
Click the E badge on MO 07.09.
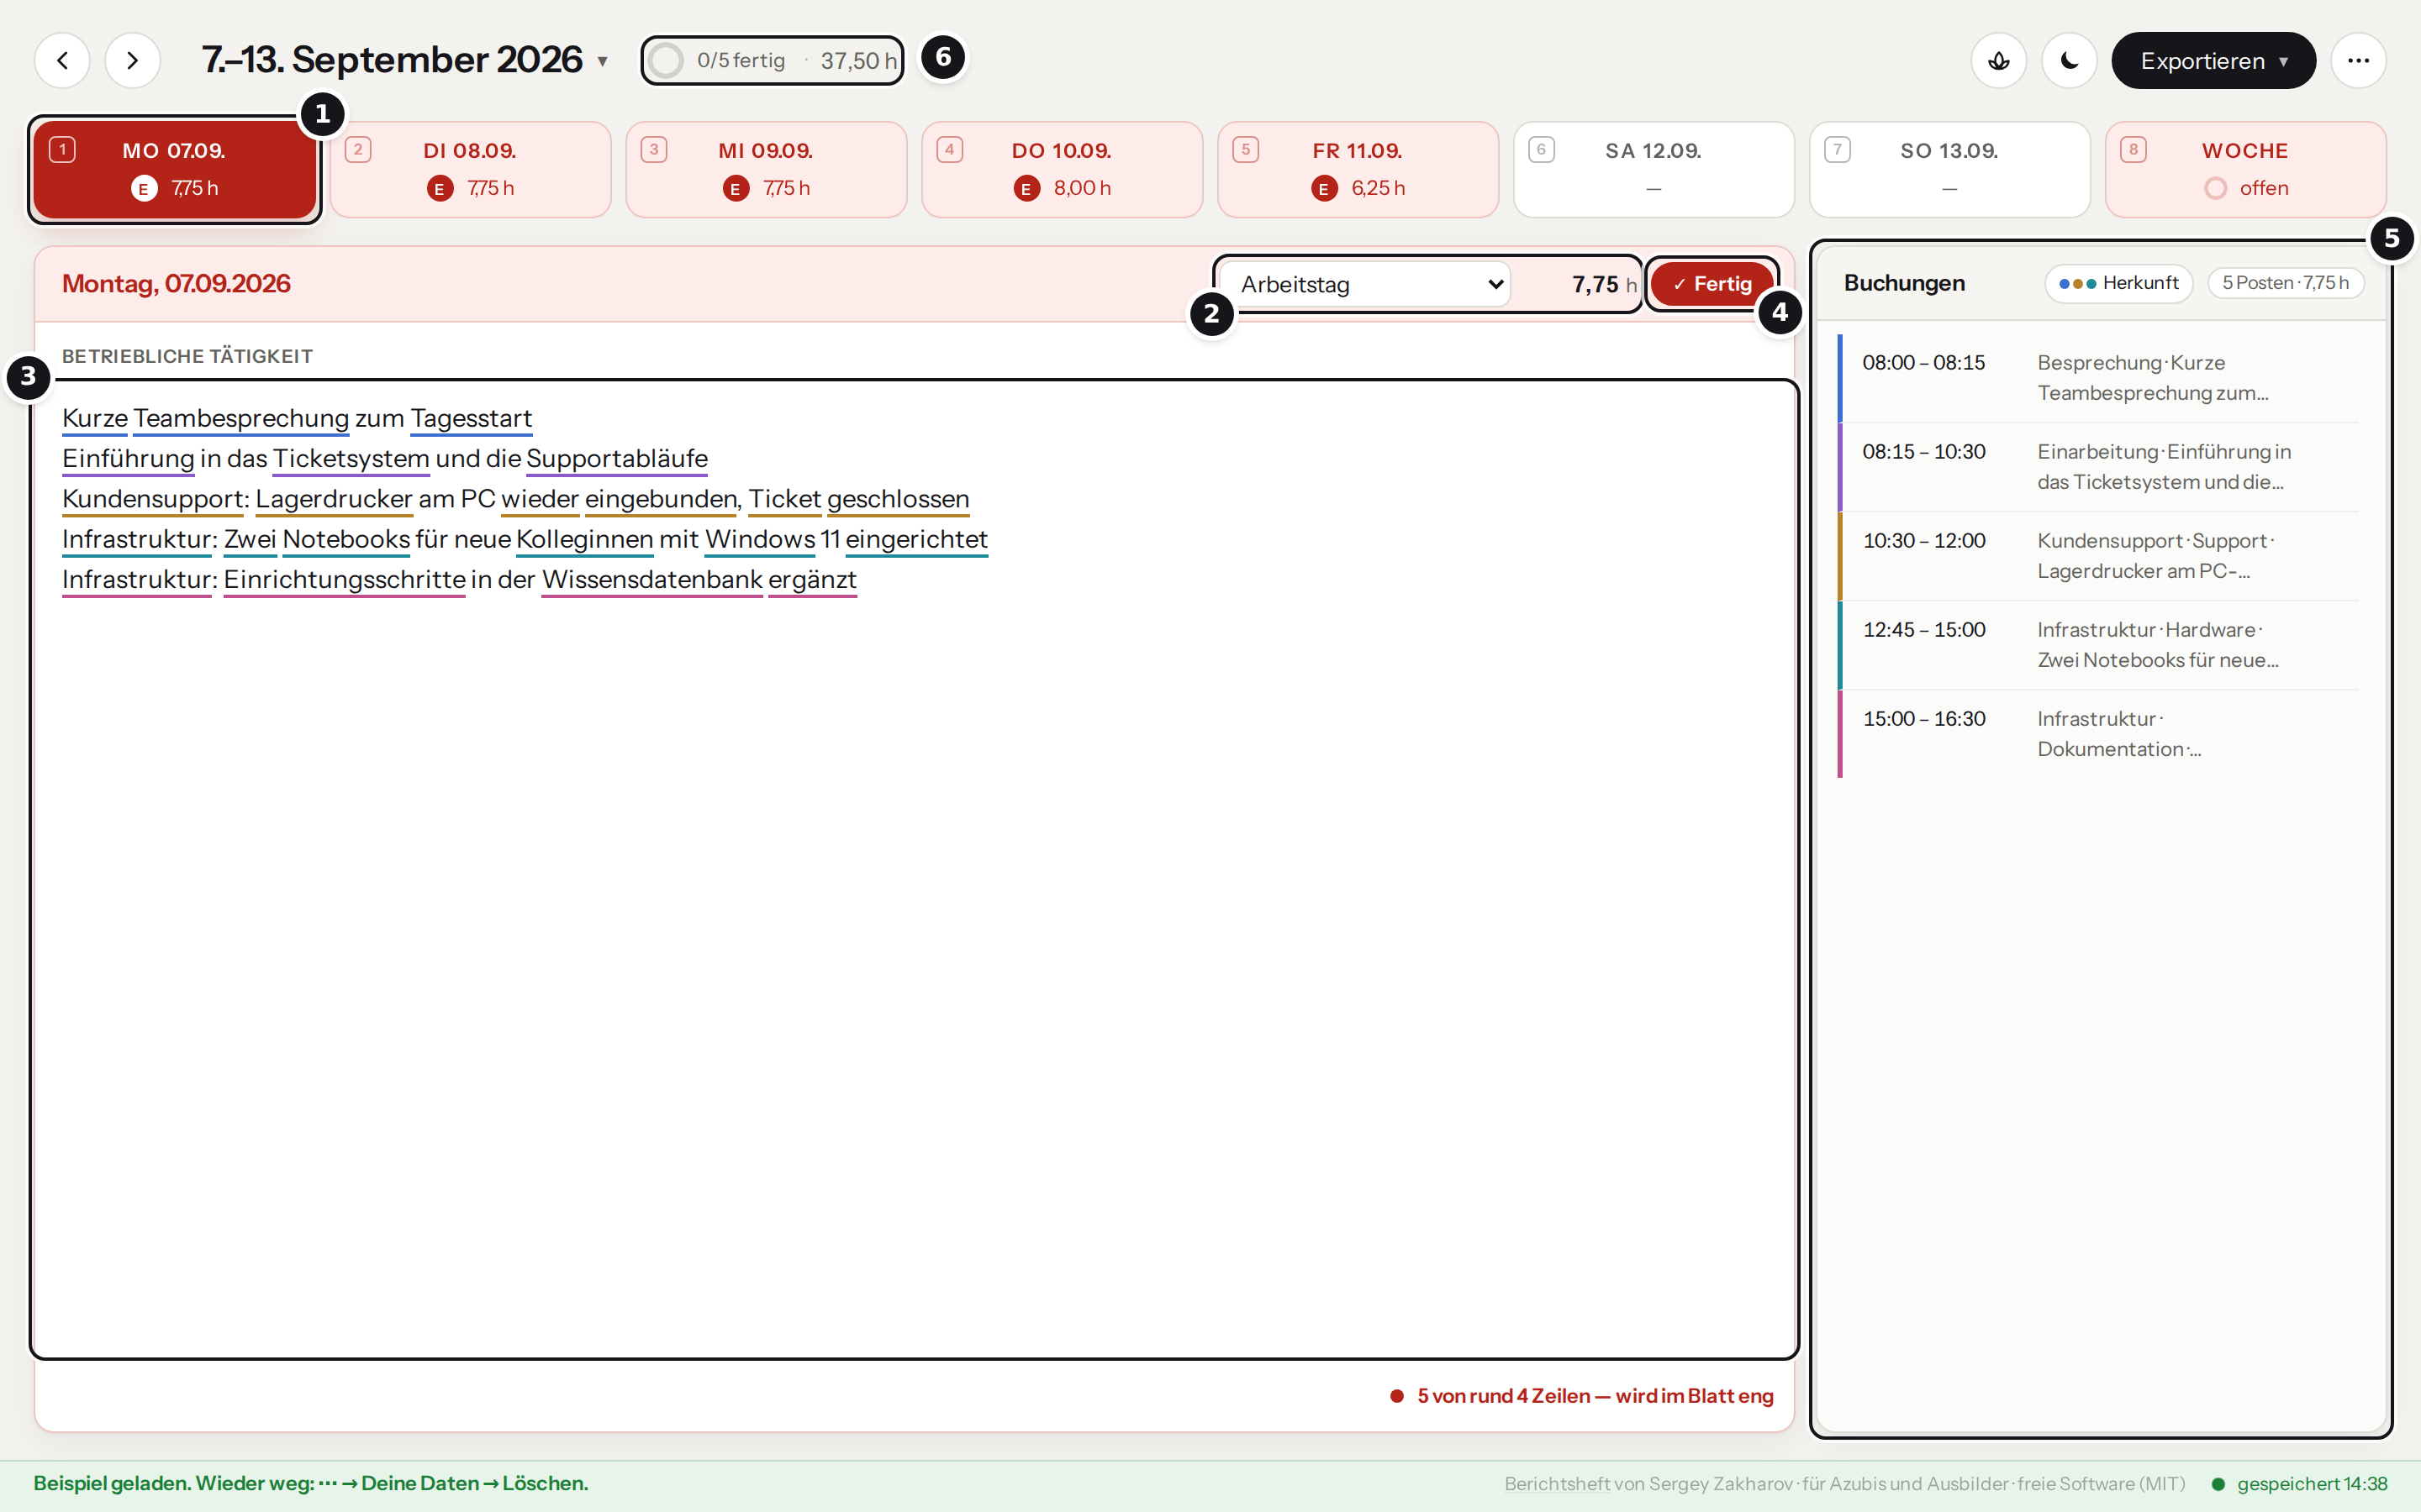point(144,188)
